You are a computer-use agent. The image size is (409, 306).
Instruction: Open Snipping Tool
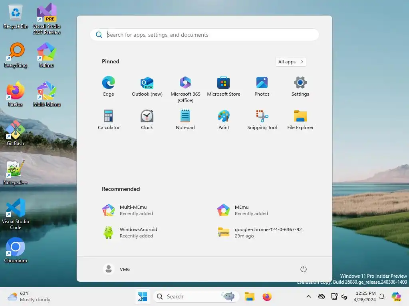[x=262, y=120]
